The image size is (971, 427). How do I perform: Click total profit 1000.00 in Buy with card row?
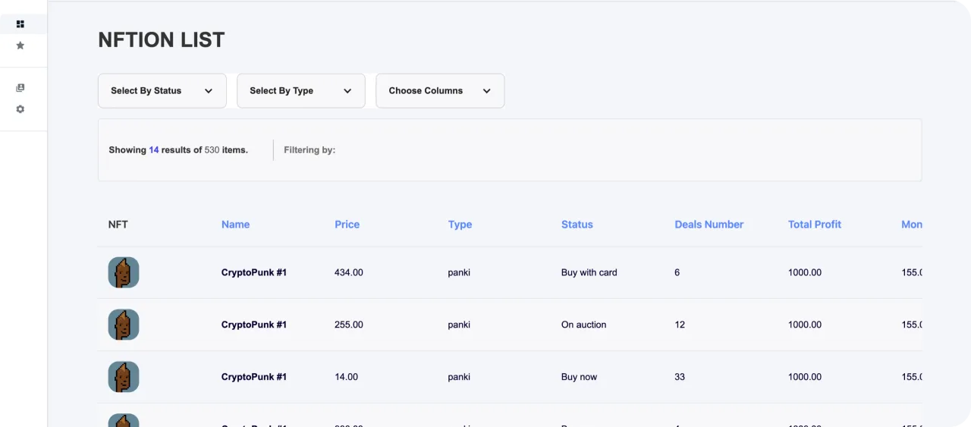pos(805,272)
